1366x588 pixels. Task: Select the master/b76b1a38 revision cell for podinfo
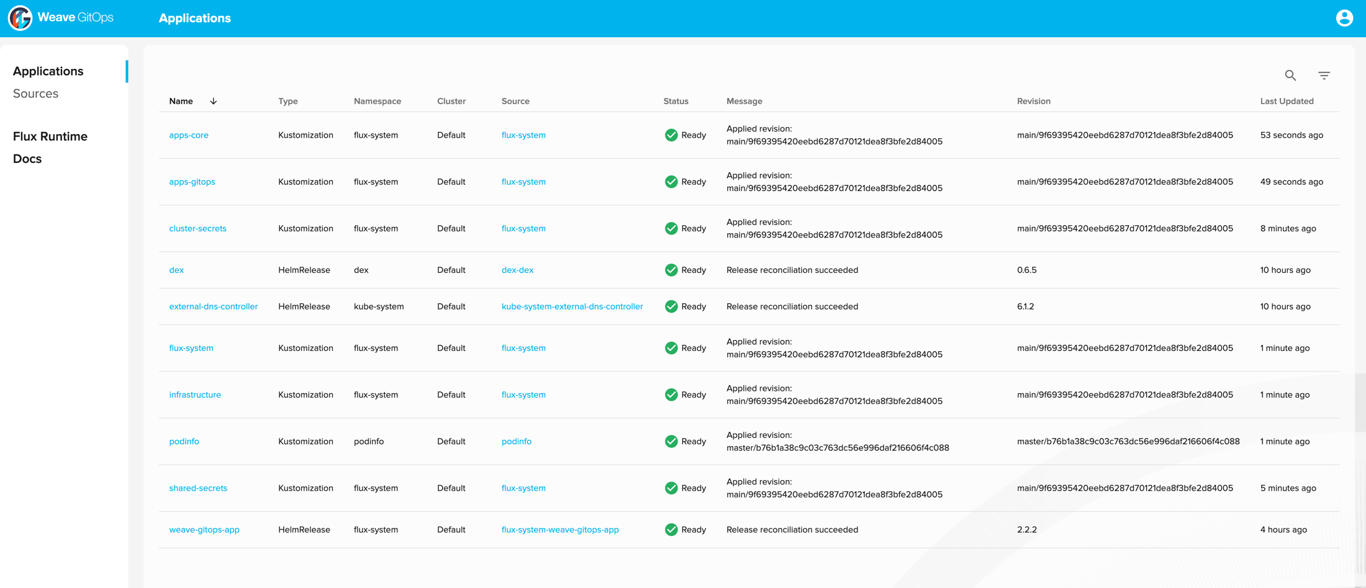[x=1128, y=441]
